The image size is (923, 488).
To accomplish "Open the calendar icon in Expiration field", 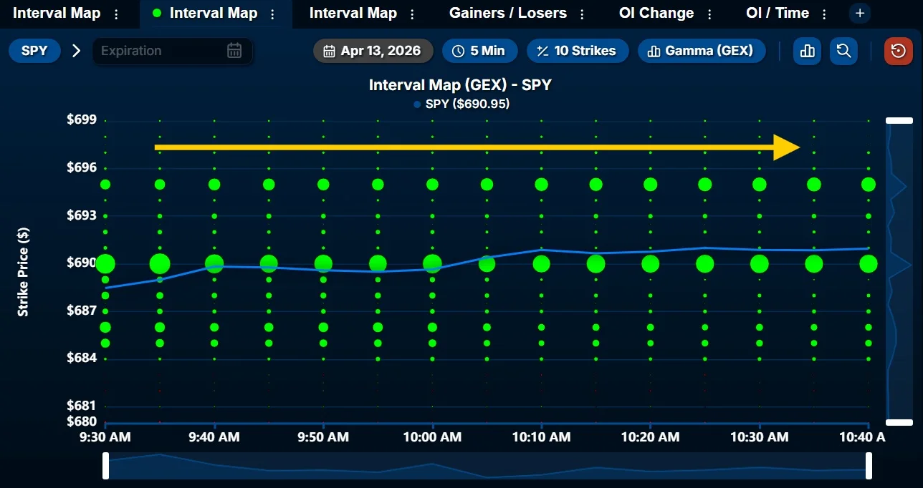I will [x=234, y=50].
